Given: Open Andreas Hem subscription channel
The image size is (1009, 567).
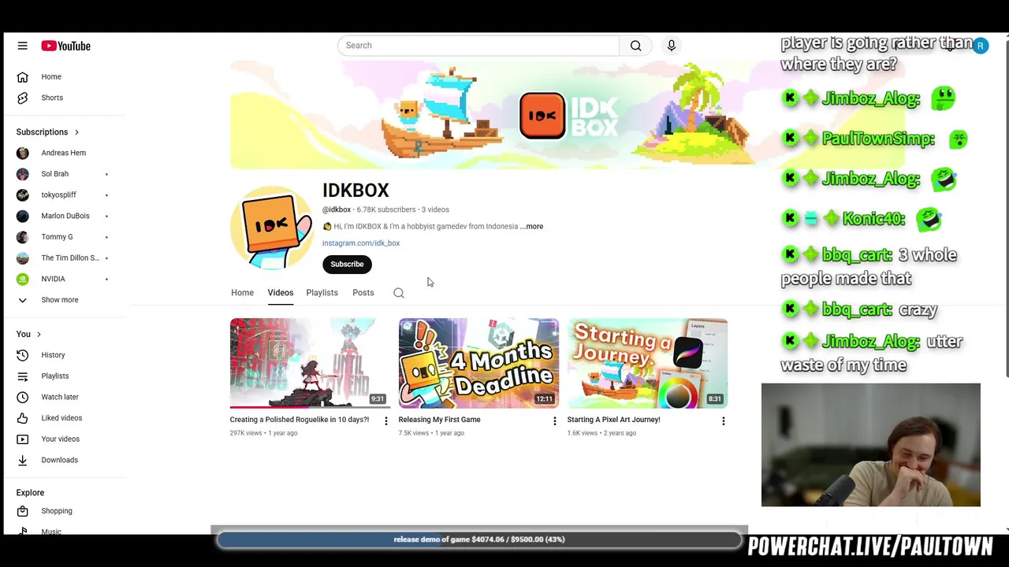Looking at the screenshot, I should coord(65,153).
